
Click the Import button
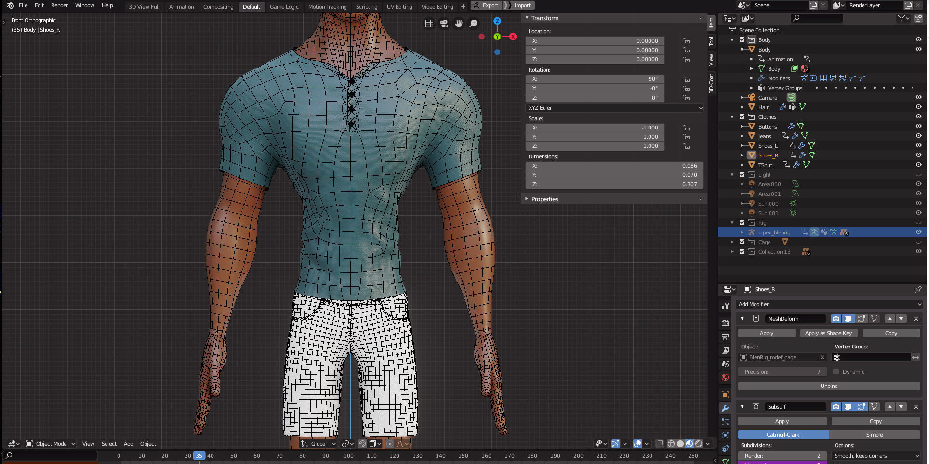pyautogui.click(x=519, y=5)
